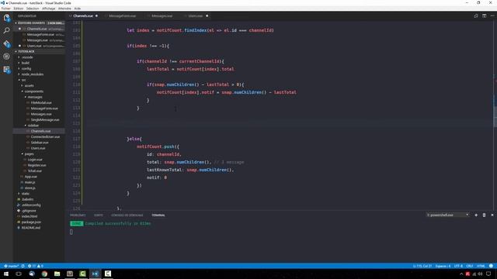Collapse the sidebar folder

pyautogui.click(x=33, y=126)
